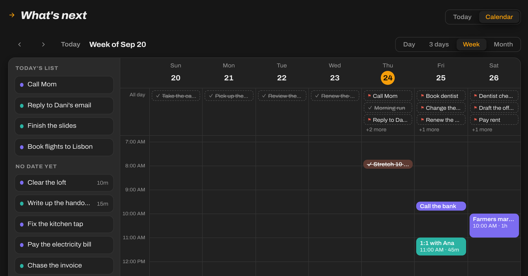Select Monday 21 column header
Viewport: 528px width, 276px height.
(x=229, y=73)
